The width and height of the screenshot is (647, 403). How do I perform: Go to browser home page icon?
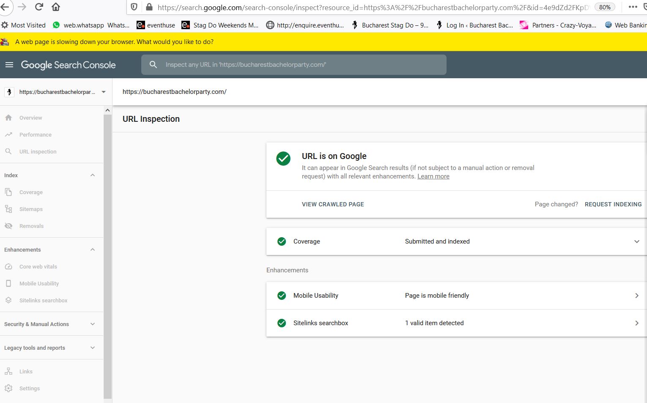click(56, 7)
